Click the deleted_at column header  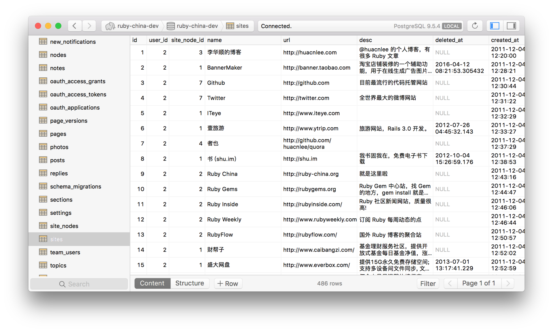461,40
